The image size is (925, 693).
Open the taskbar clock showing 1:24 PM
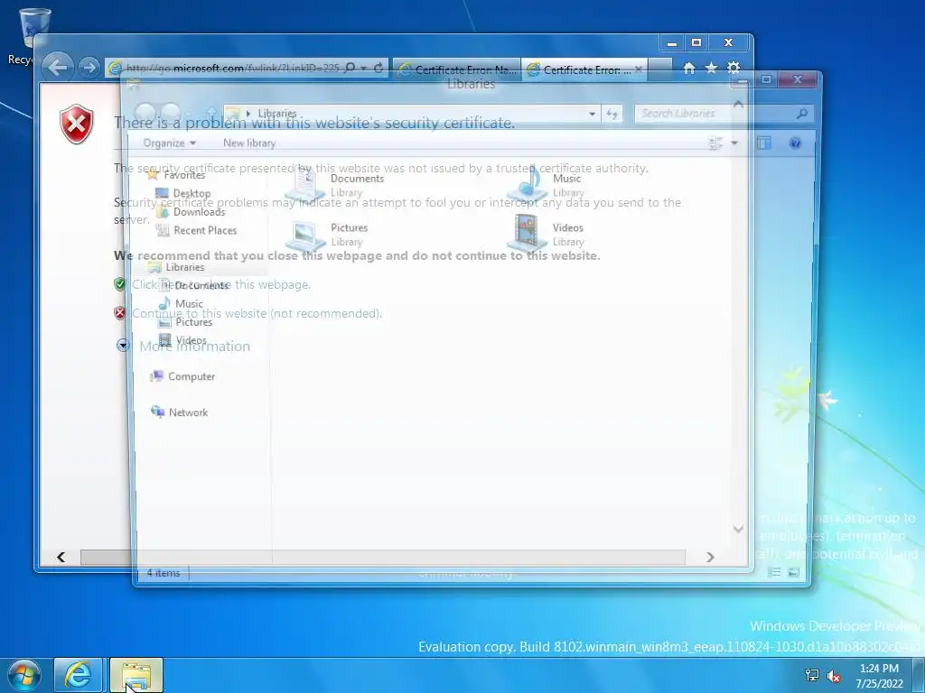[880, 676]
